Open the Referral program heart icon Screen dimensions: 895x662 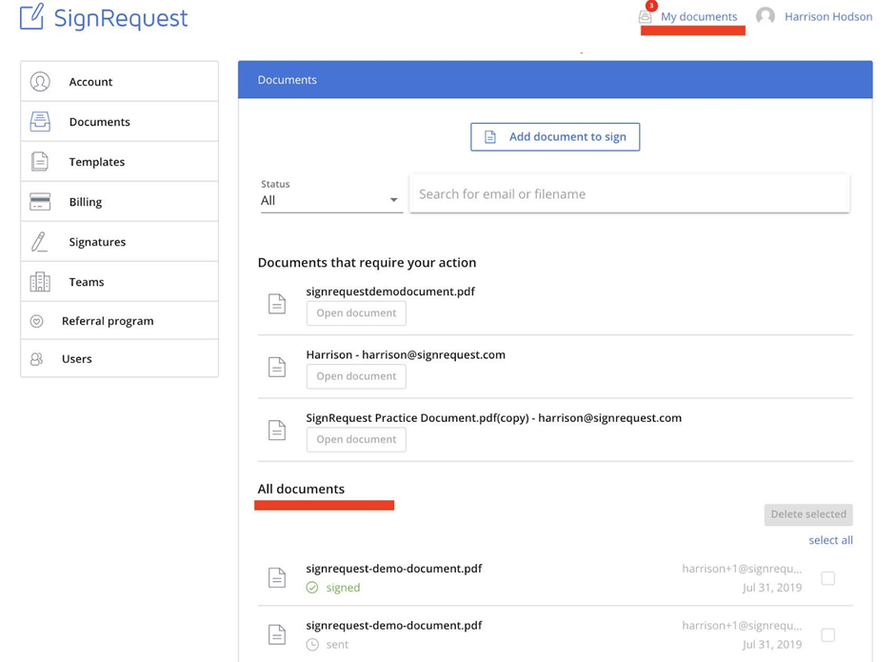pyautogui.click(x=37, y=322)
